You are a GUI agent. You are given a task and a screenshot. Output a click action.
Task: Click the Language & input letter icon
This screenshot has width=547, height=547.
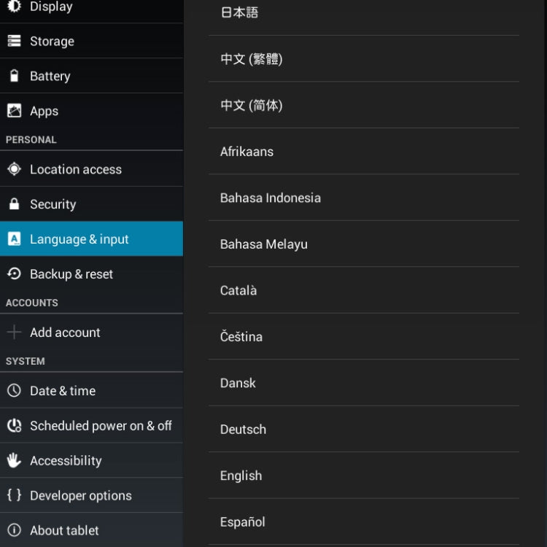14,239
